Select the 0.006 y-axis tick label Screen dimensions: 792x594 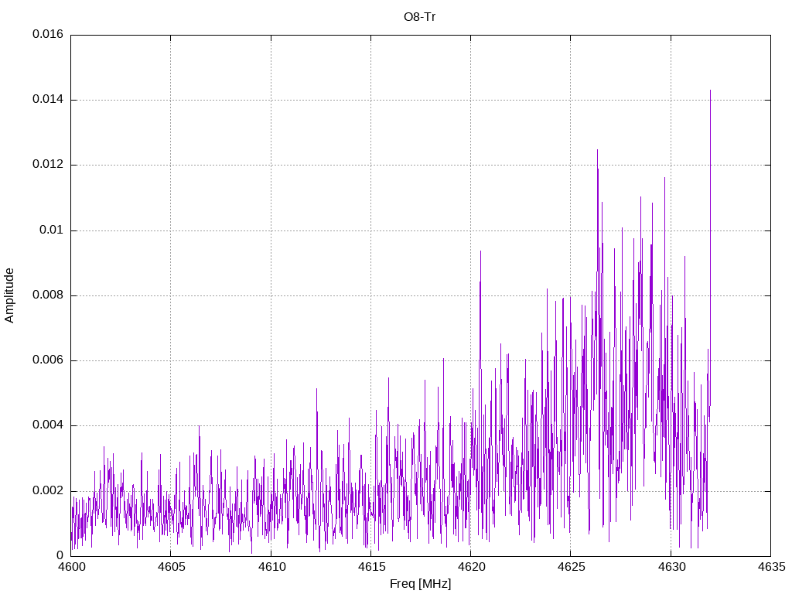(48, 360)
